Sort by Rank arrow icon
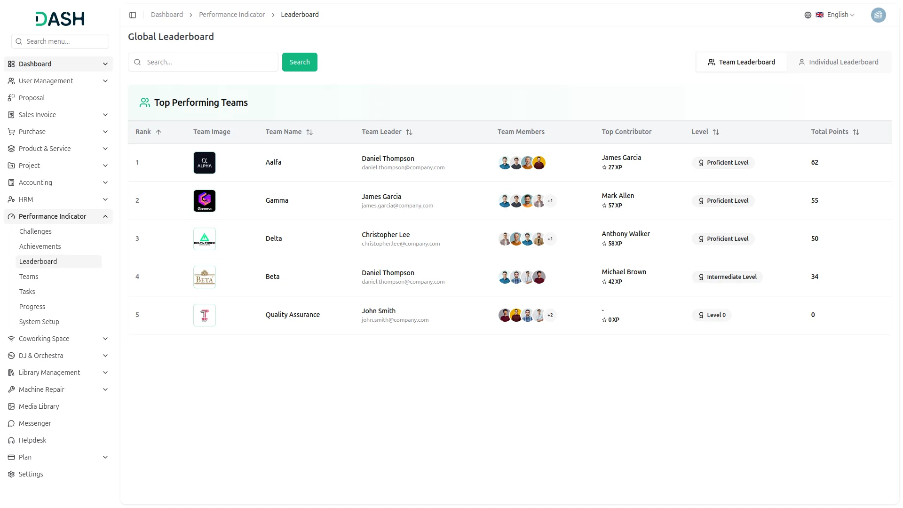Image resolution: width=903 pixels, height=508 pixels. coord(158,132)
